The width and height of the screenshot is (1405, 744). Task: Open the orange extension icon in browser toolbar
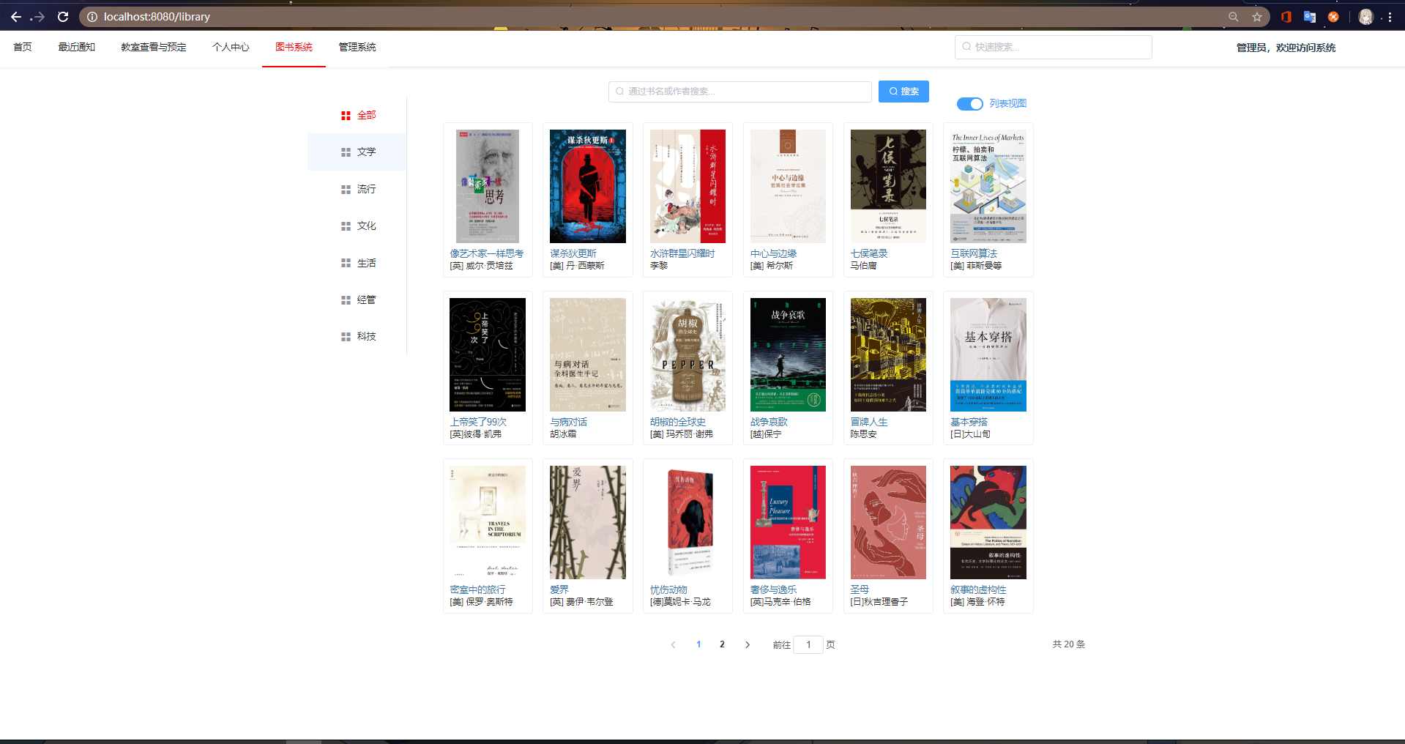[1333, 17]
